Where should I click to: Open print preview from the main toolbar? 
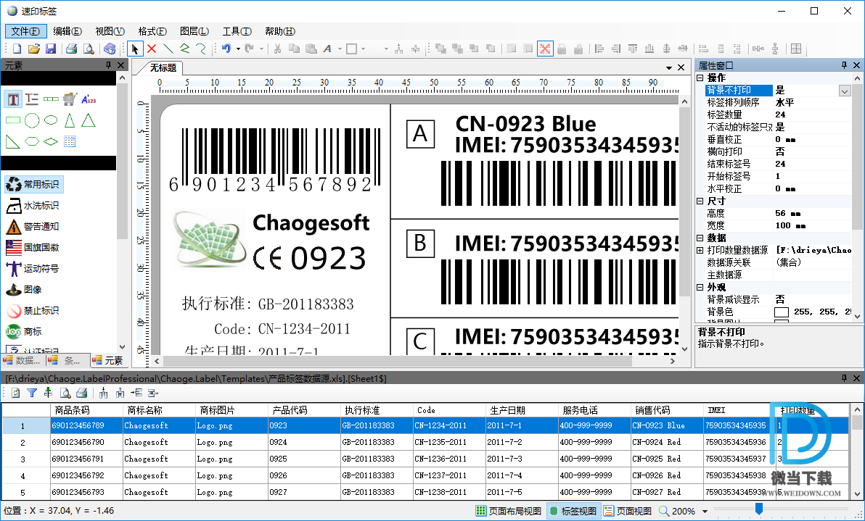(x=89, y=49)
